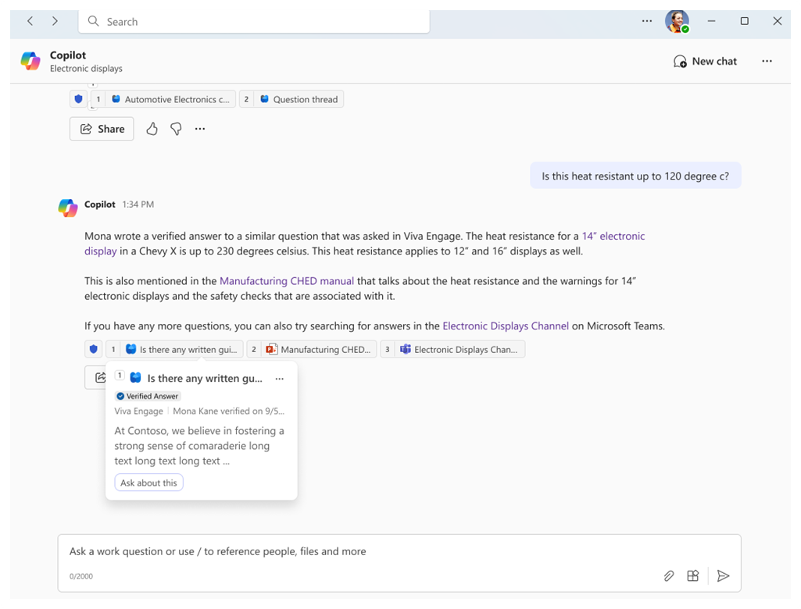The image size is (801, 609).
Task: Open more options next to New chat
Action: (767, 61)
